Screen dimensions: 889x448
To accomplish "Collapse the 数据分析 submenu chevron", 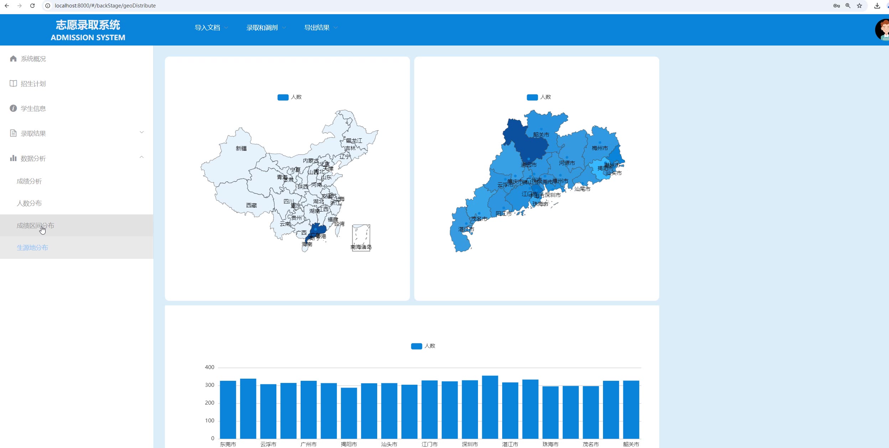I will tap(142, 157).
